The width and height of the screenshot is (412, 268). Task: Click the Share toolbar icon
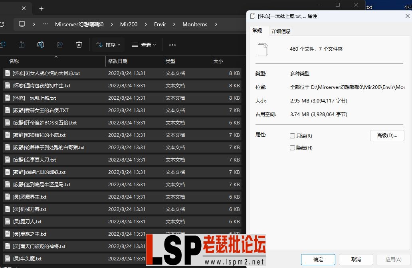tap(60, 45)
